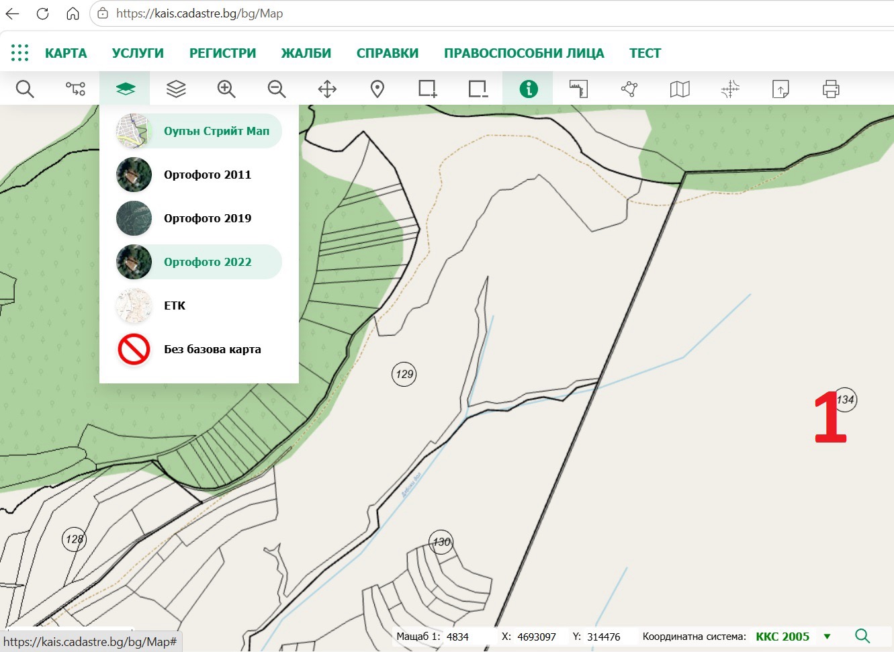894x652 pixels.
Task: Open the КАРТА menu
Action: 66,53
